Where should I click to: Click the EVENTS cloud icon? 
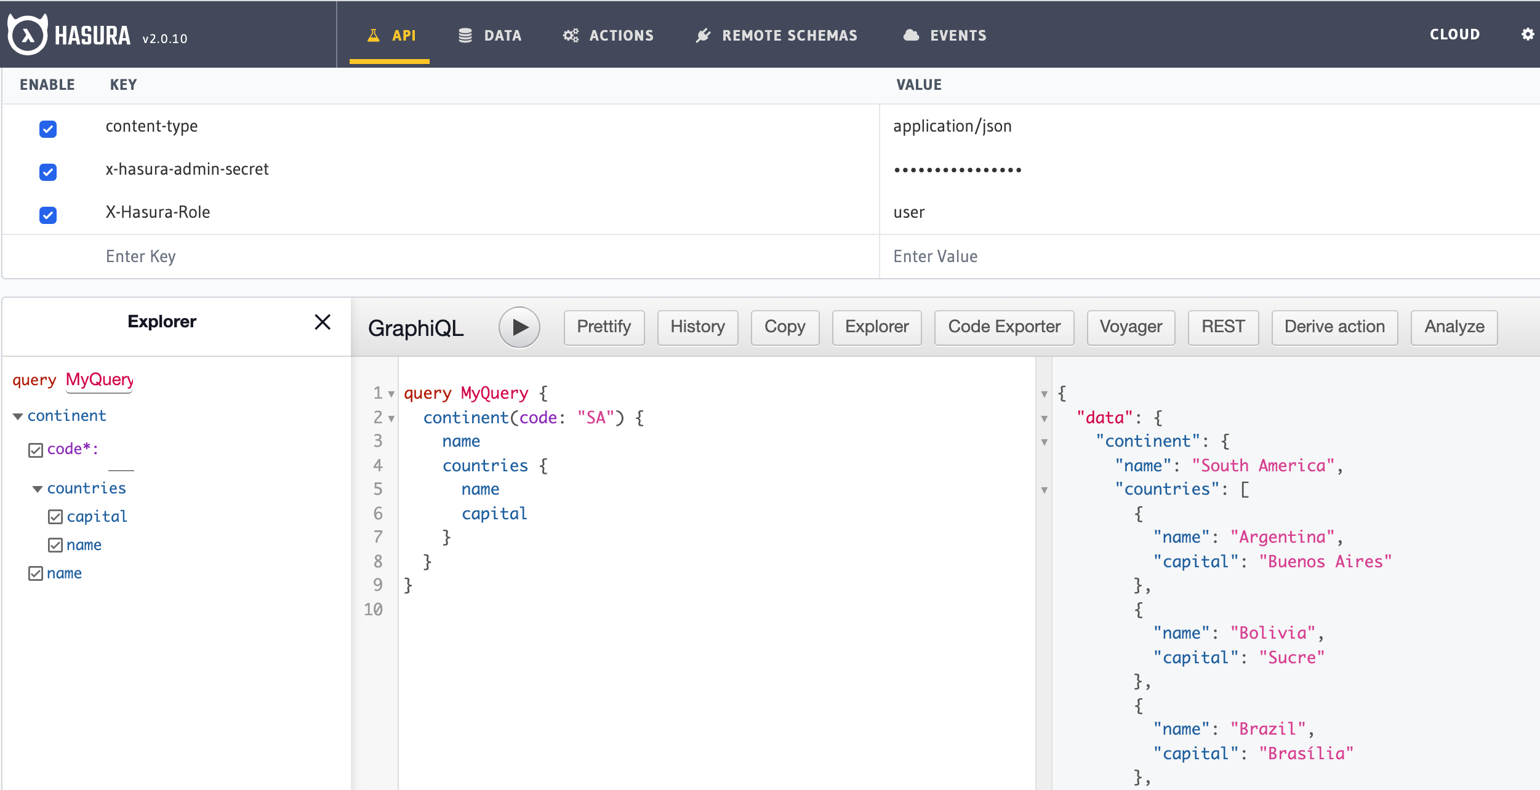[x=911, y=36]
